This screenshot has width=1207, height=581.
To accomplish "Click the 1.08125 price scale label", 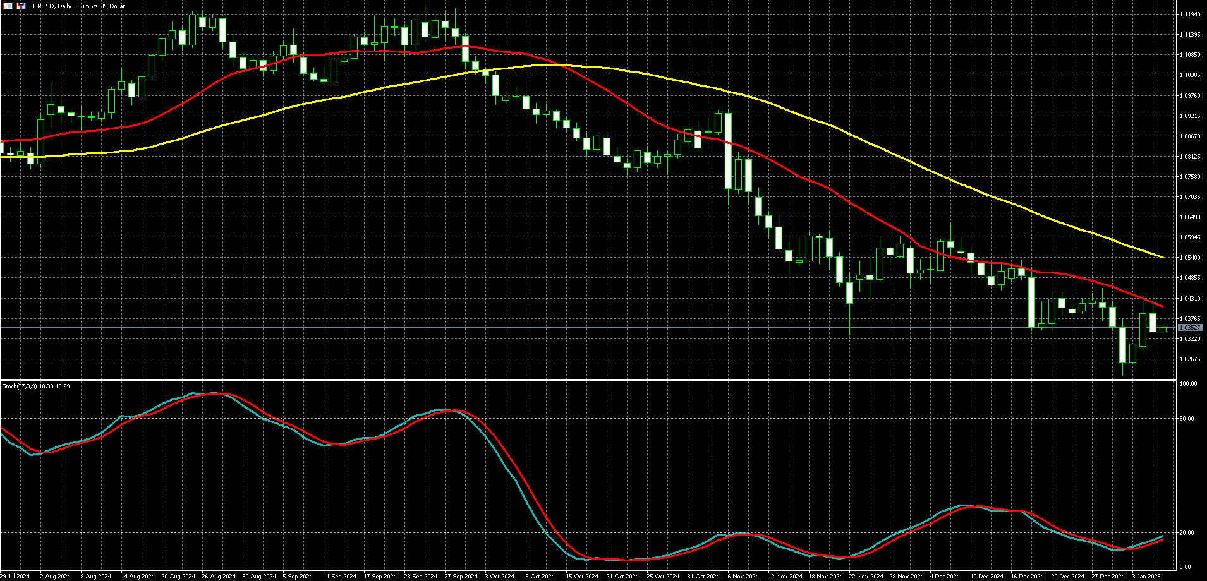I will (1190, 157).
